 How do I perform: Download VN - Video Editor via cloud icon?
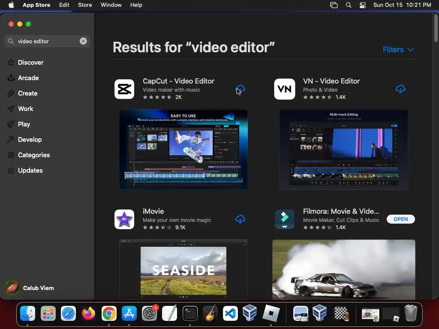pyautogui.click(x=401, y=89)
